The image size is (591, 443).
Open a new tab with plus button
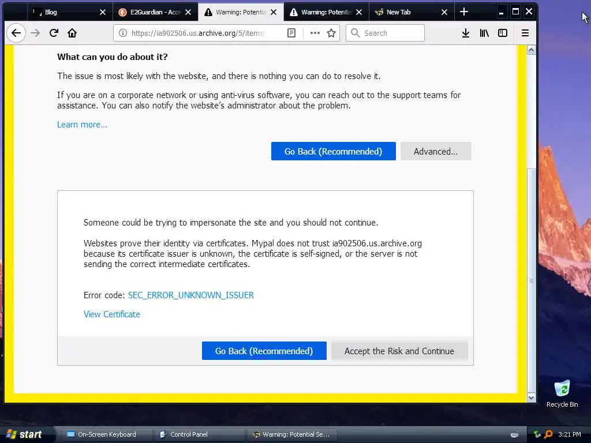[x=464, y=12]
